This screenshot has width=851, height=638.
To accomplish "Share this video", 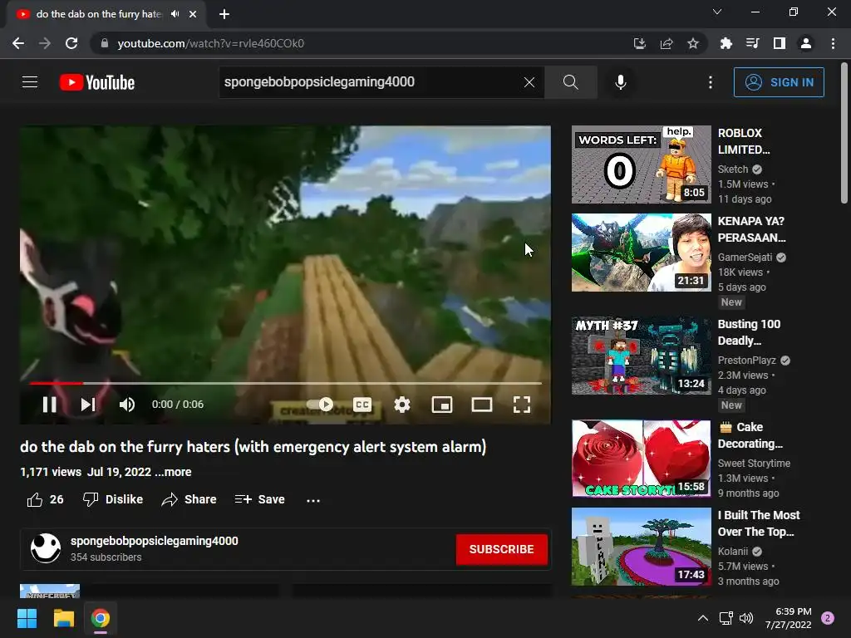I will [189, 499].
